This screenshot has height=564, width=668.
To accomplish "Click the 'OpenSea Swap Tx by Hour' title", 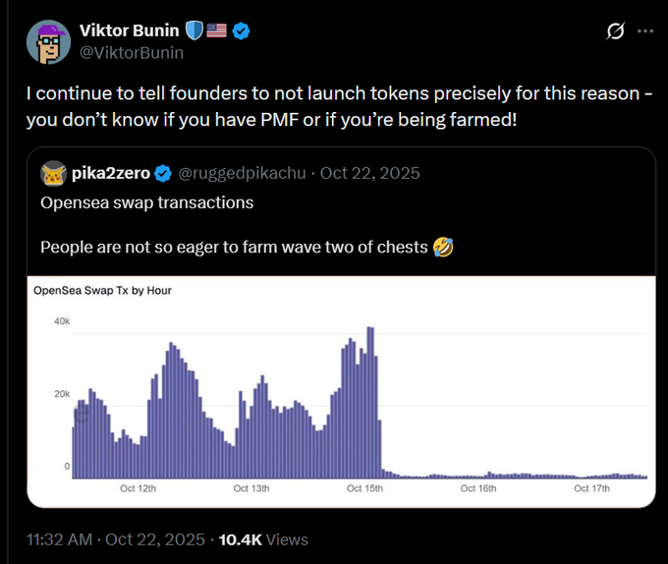I will 102,291.
